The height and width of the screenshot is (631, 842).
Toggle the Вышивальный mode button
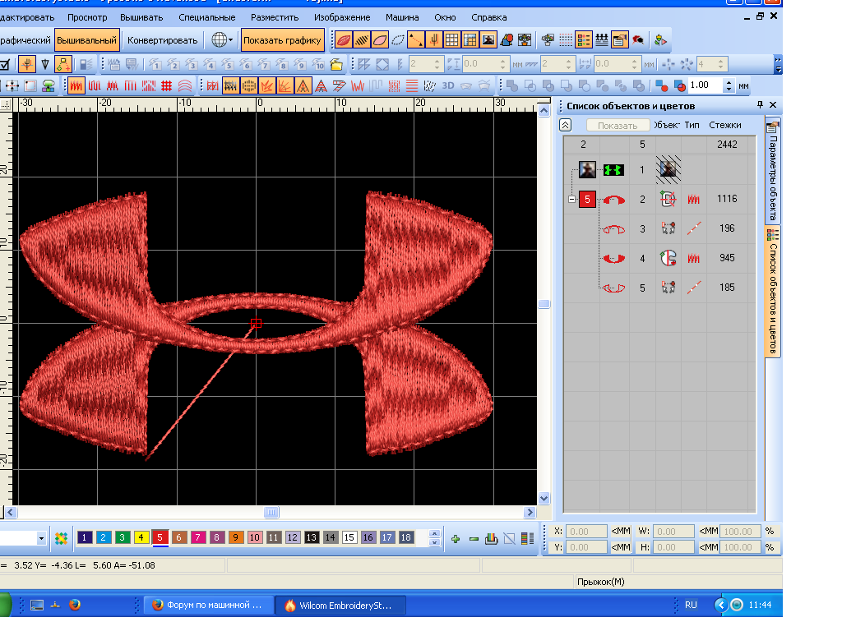coord(87,39)
